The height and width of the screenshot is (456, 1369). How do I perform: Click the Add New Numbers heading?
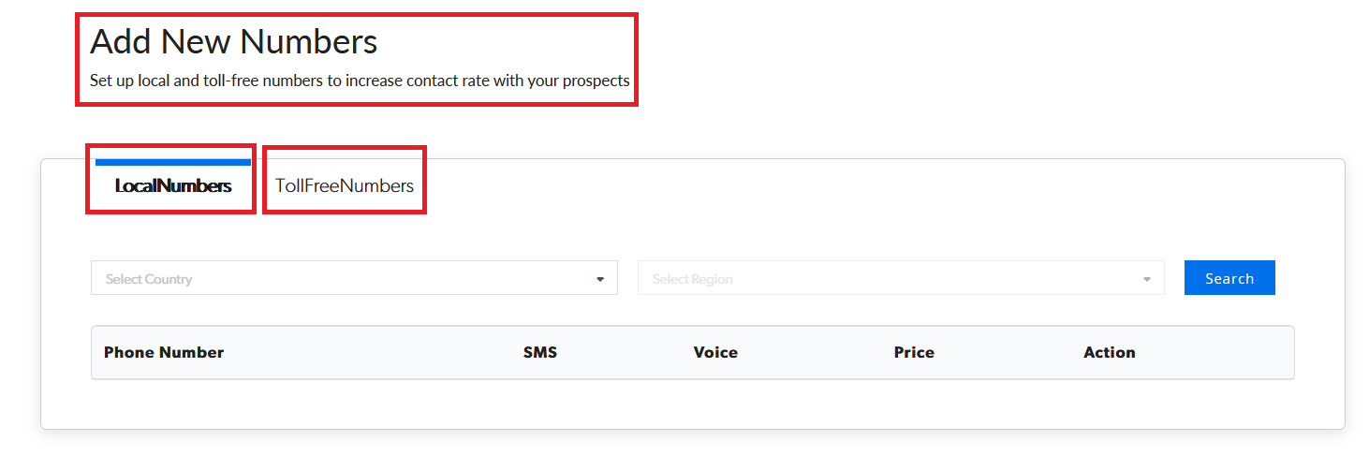coord(233,42)
